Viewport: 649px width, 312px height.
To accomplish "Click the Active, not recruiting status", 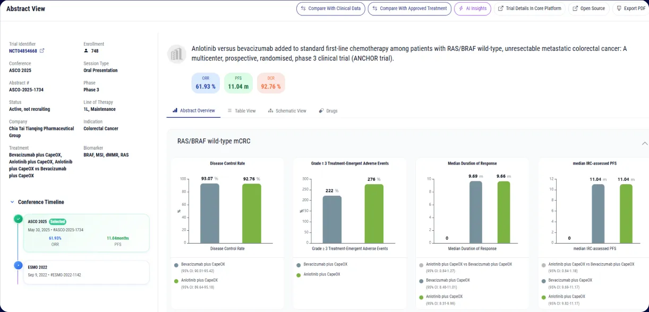I will [29, 109].
